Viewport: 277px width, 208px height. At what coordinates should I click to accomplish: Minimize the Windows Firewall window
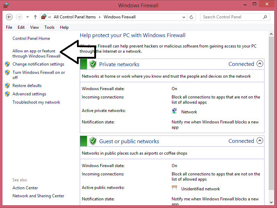click(245, 5)
